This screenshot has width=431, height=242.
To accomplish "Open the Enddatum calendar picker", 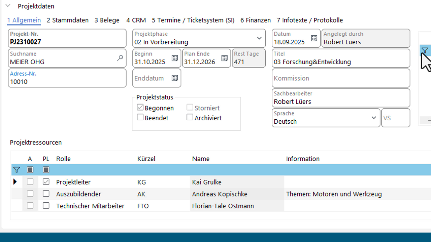I will click(x=174, y=78).
